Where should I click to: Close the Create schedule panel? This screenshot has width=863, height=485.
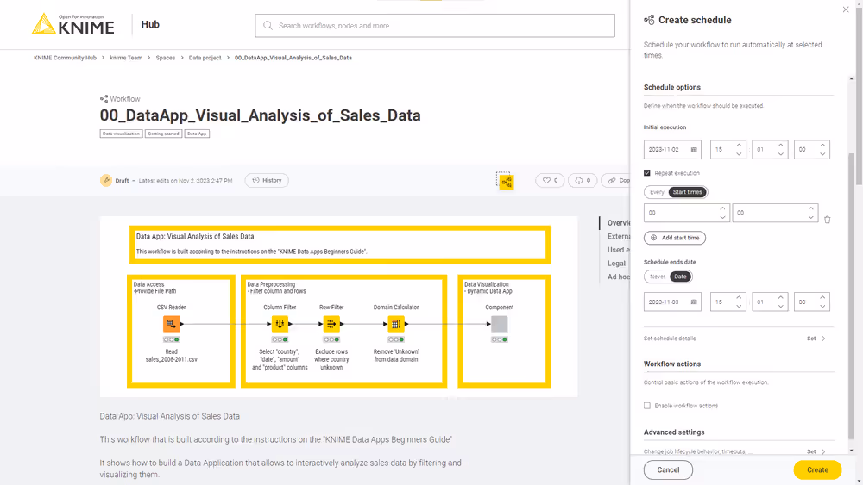tap(845, 9)
